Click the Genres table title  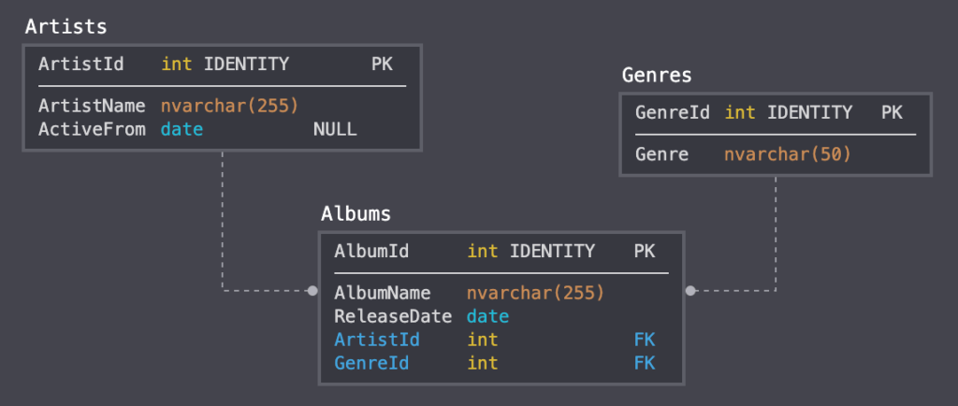click(x=657, y=75)
